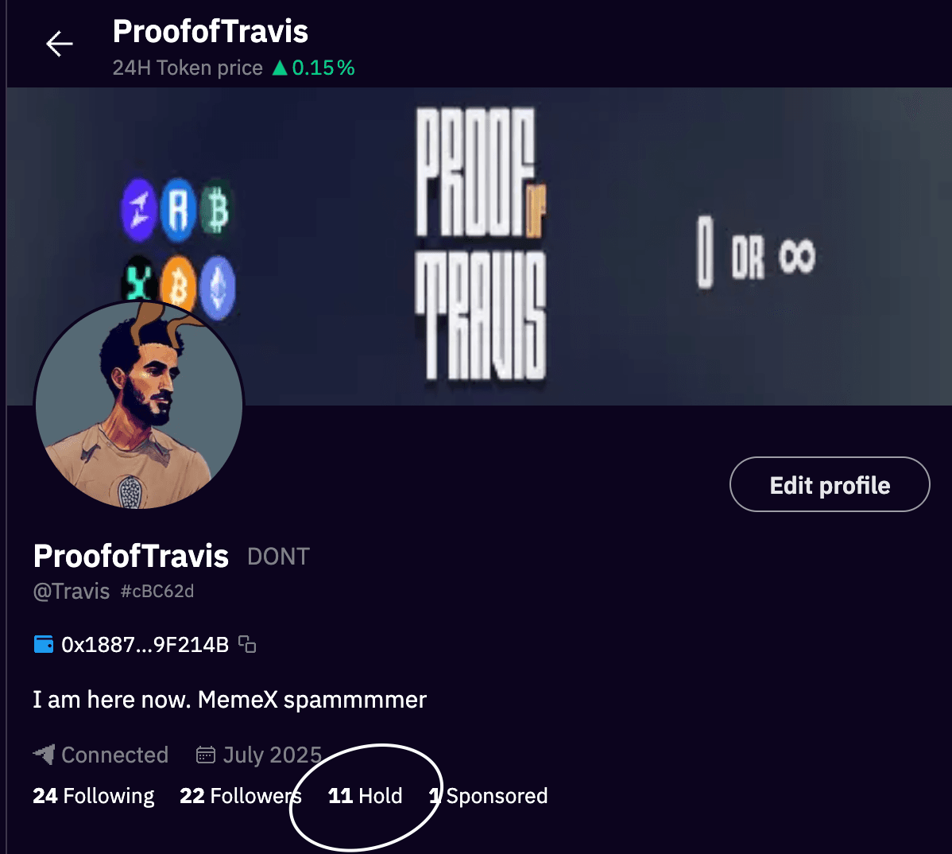View the 22 Followers list

[238, 796]
